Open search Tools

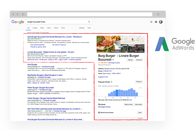click(89, 28)
